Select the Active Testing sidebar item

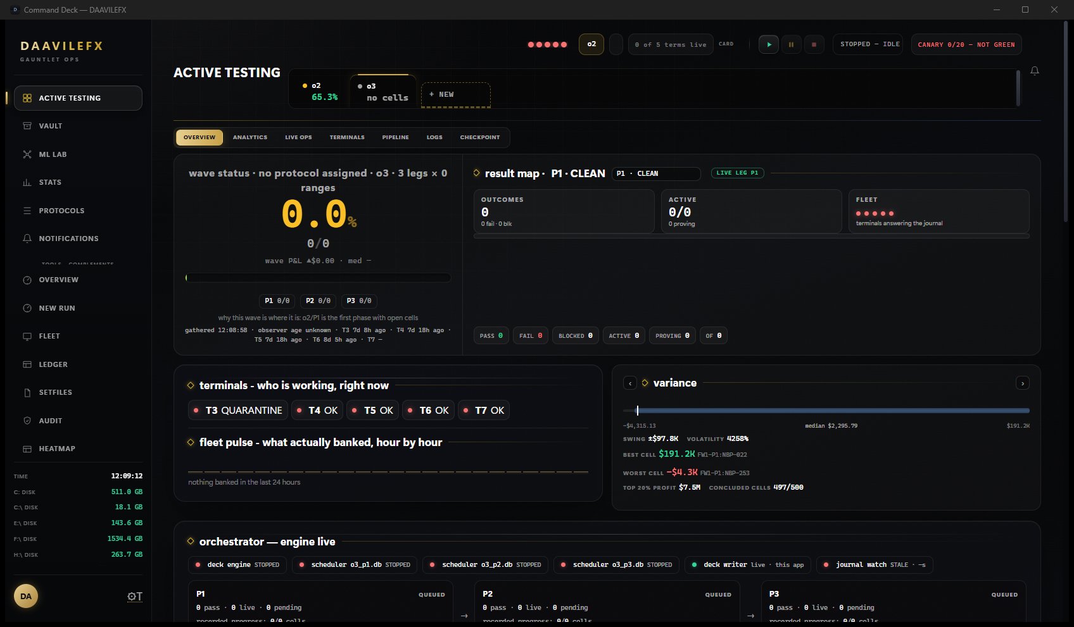[x=78, y=98]
